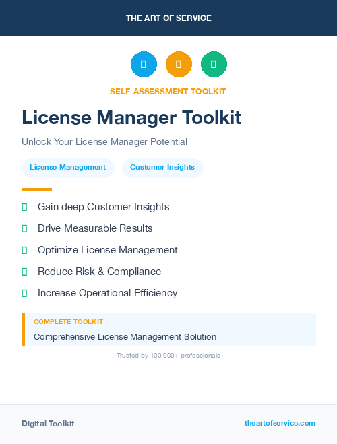Click the orange circle icon

coord(179,64)
